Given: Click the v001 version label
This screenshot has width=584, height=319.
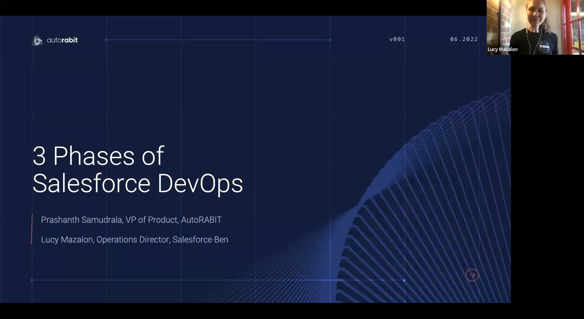Looking at the screenshot, I should tap(397, 39).
